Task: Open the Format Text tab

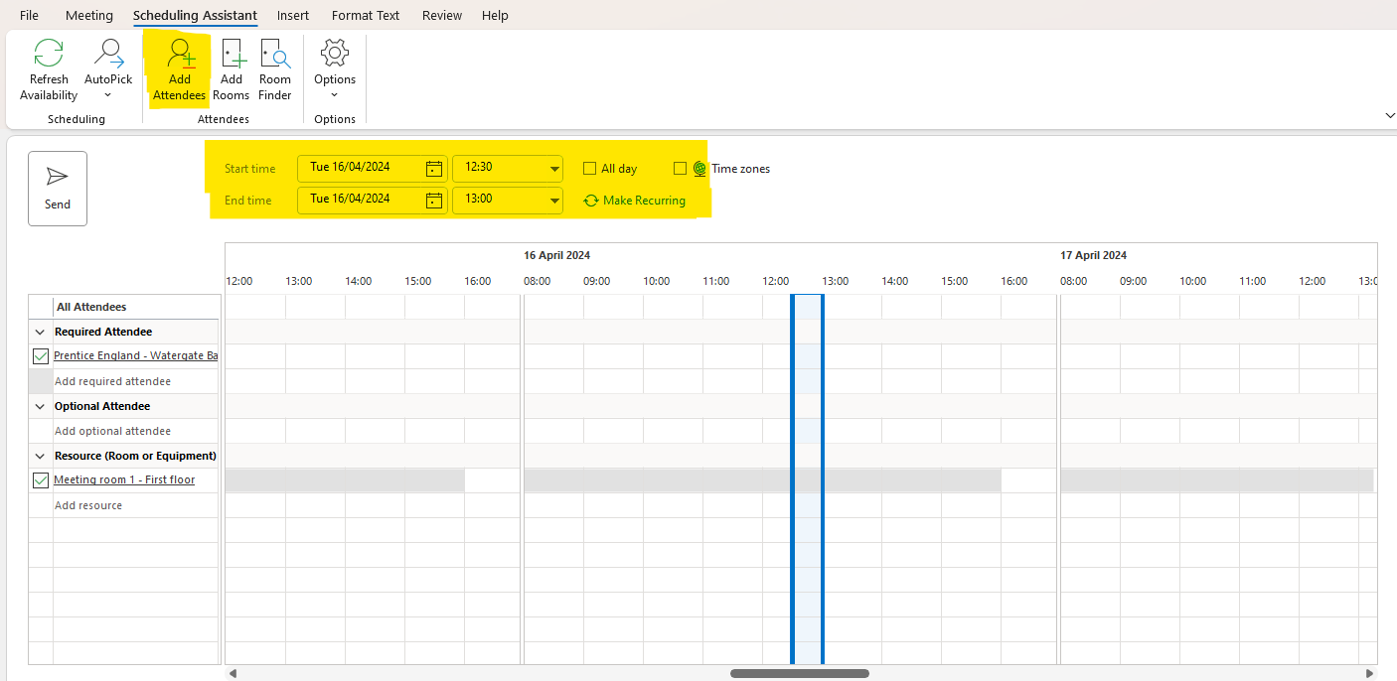Action: [x=366, y=16]
